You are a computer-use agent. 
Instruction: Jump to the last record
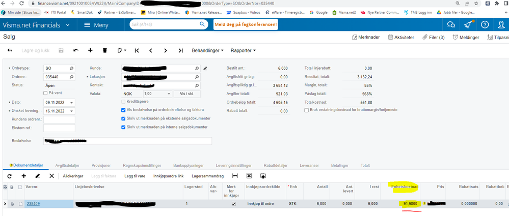(180, 50)
